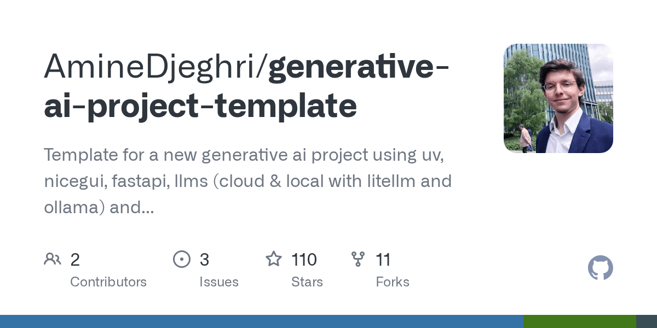Image resolution: width=657 pixels, height=328 pixels.
Task: Click the Stars star icon
Action: pyautogui.click(x=274, y=259)
